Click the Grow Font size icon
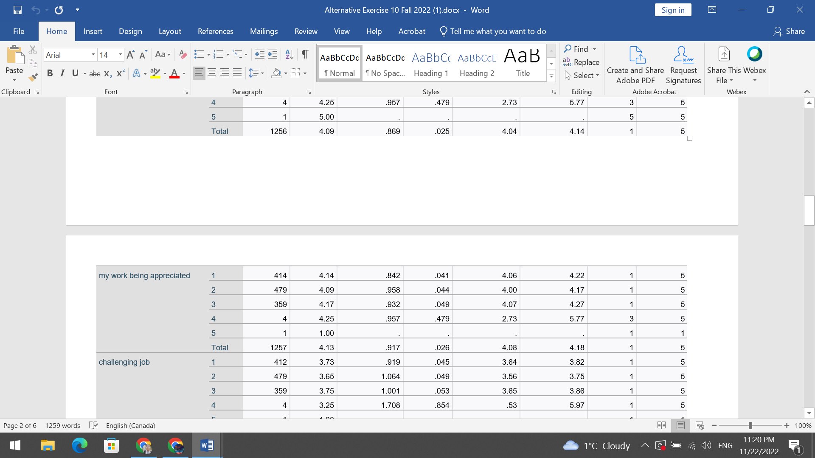This screenshot has height=458, width=815. click(130, 55)
